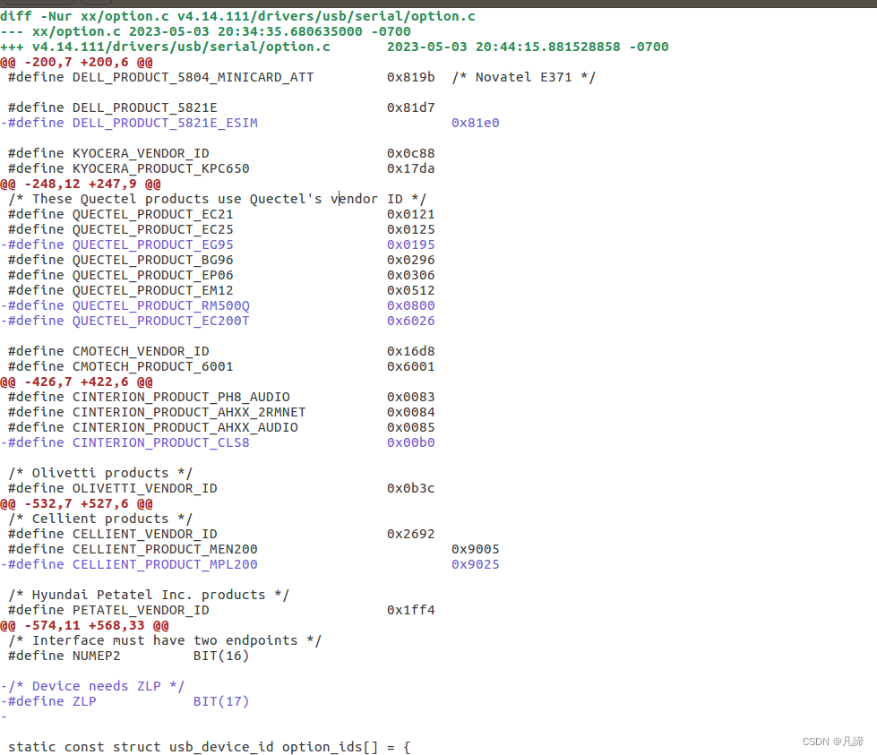
Task: Click the value 0x0195
Action: pos(410,245)
